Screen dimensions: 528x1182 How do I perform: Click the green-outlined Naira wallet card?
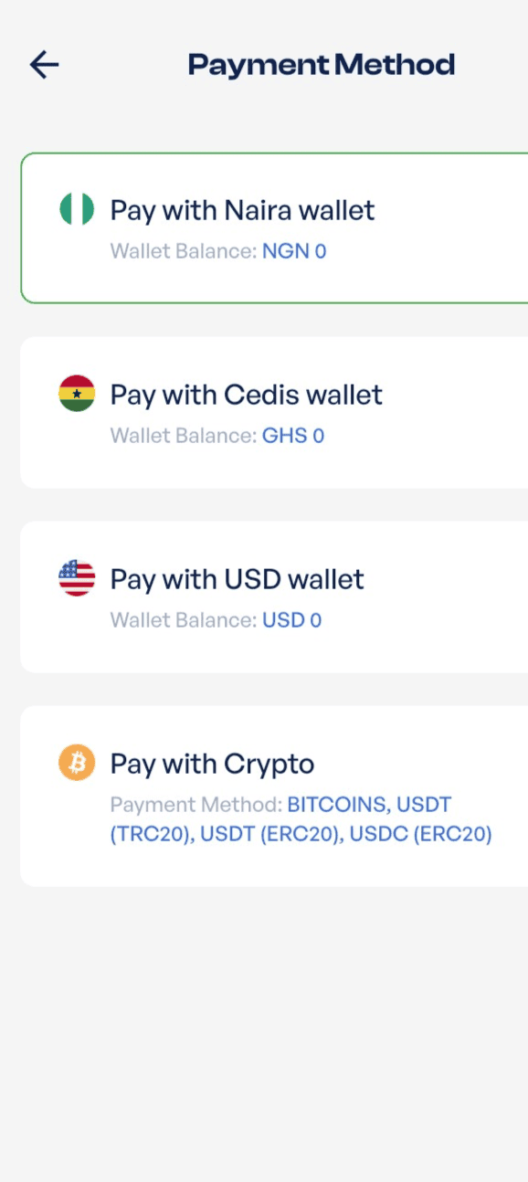[x=274, y=227]
